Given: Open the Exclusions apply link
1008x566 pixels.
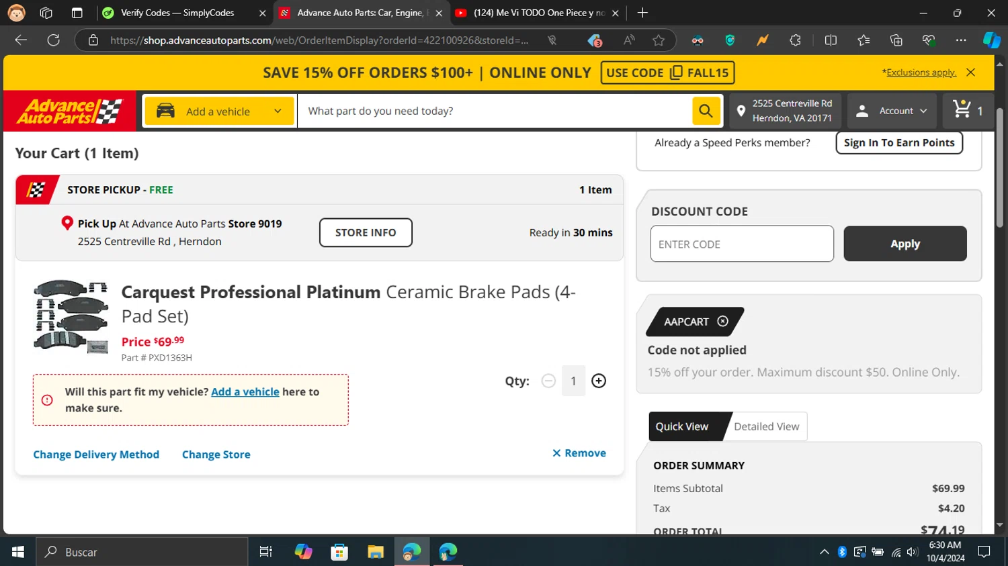Looking at the screenshot, I should tap(921, 73).
